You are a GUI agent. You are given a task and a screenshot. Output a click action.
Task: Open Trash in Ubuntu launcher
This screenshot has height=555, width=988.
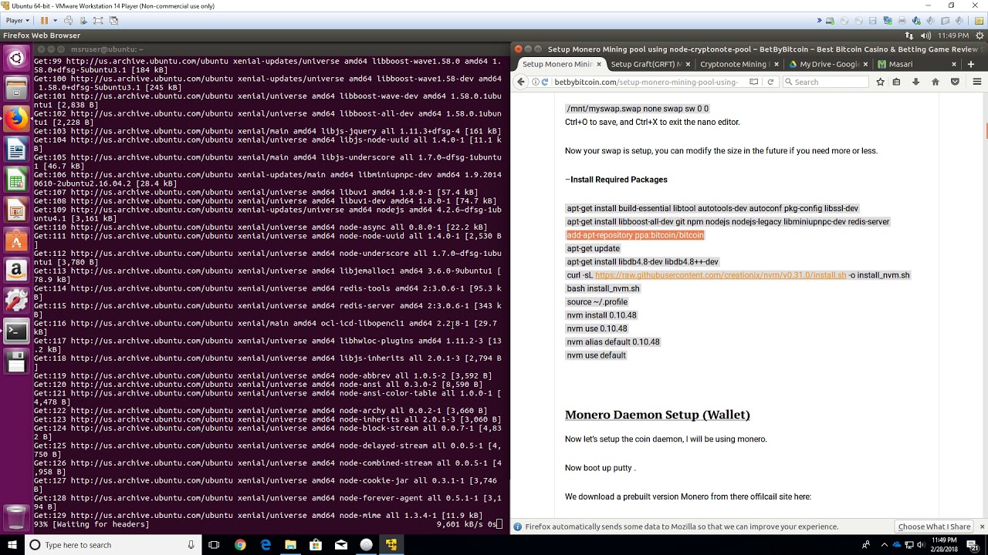tap(16, 516)
